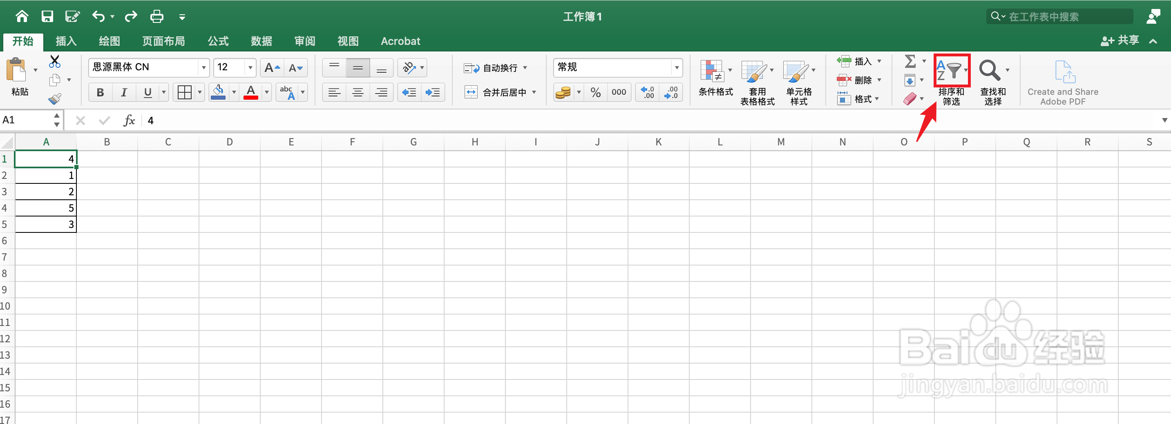This screenshot has width=1171, height=424.
Task: Apply currency format with coins icon
Action: click(563, 92)
